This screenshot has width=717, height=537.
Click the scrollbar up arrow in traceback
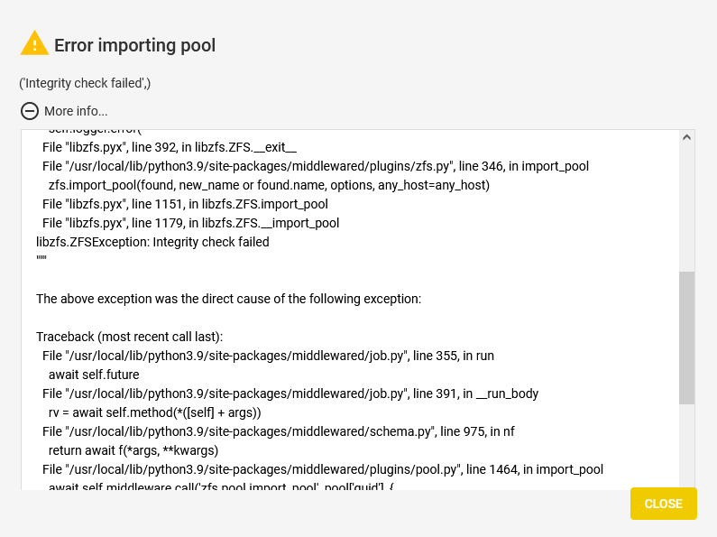[686, 137]
